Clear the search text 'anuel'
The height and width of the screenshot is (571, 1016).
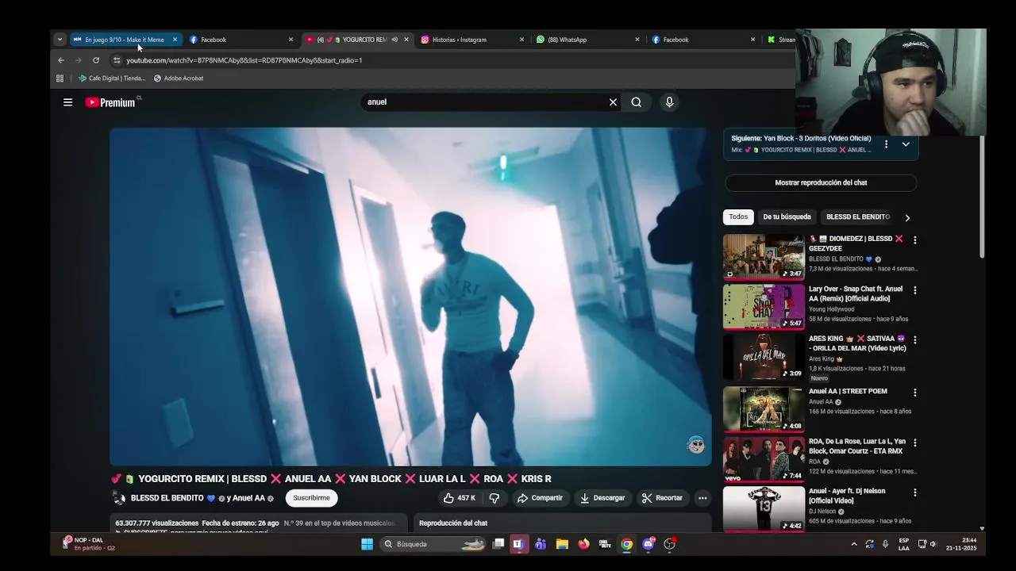(x=613, y=102)
